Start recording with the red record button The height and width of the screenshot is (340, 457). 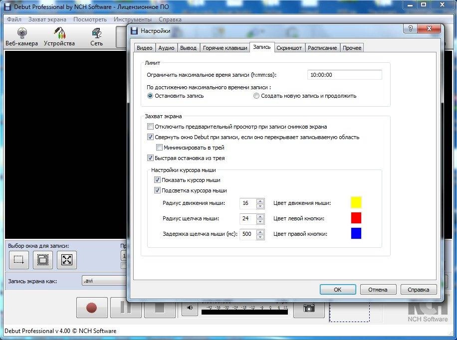coord(92,308)
